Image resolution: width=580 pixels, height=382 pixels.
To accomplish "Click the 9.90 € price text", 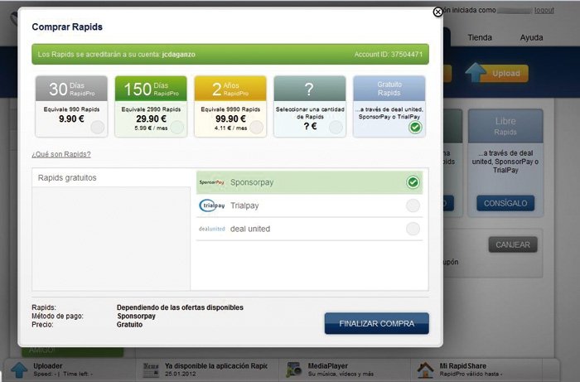I will click(71, 118).
